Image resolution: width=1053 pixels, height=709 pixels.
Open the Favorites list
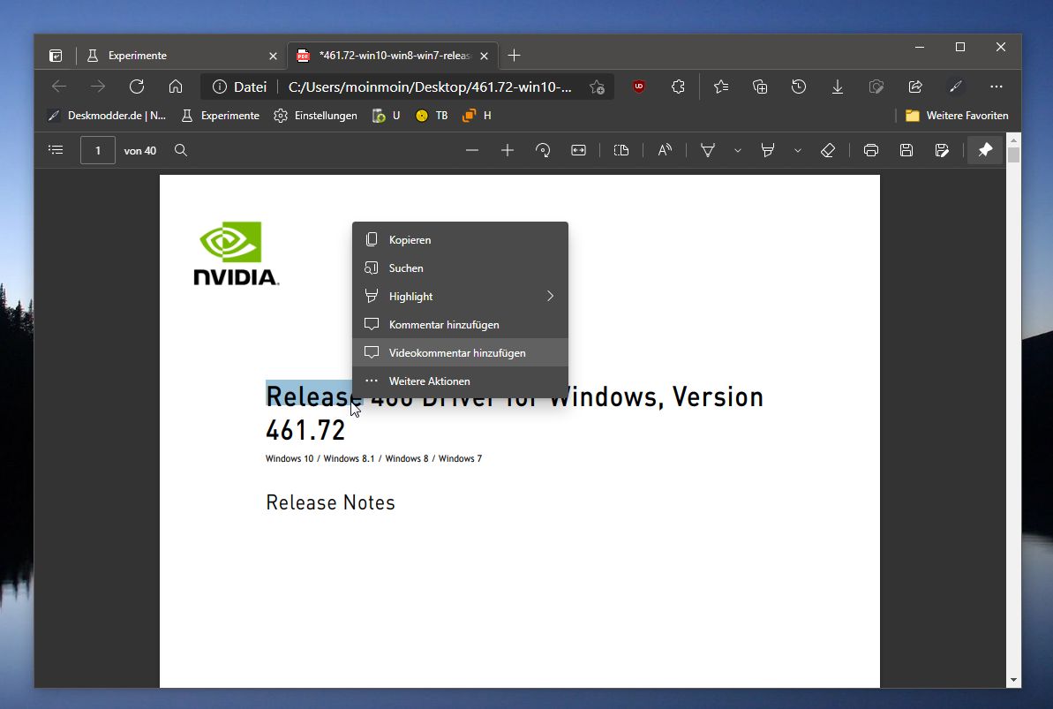tap(721, 87)
